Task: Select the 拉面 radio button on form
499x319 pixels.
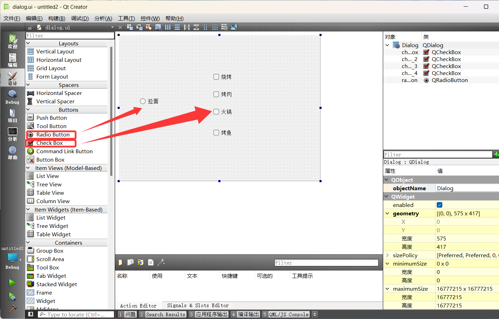Action: point(143,101)
